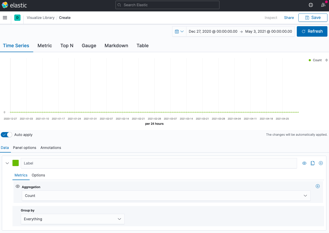The height and width of the screenshot is (233, 329).
Task: Clone the series using copy icon
Action: [x=313, y=163]
